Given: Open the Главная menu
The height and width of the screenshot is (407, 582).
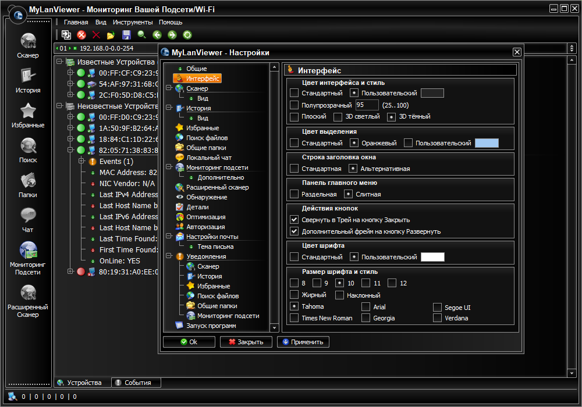Looking at the screenshot, I should click(x=76, y=22).
